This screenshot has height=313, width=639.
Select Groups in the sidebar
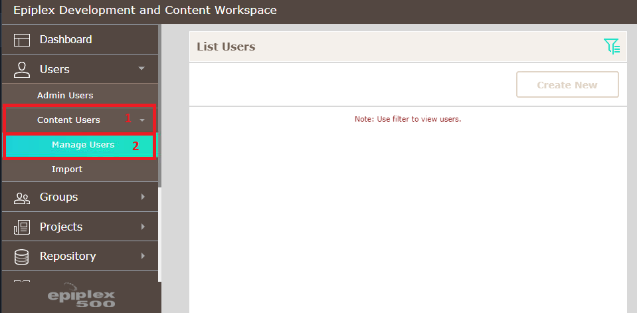[x=80, y=197]
